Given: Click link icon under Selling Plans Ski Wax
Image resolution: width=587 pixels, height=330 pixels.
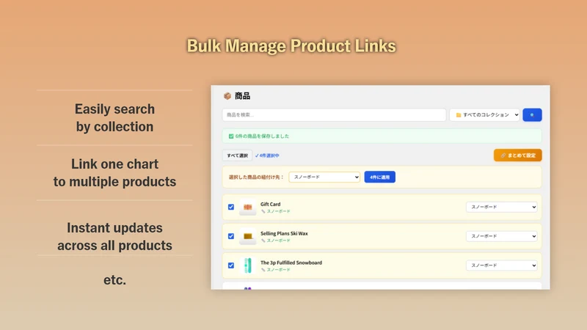Looking at the screenshot, I should [263, 241].
